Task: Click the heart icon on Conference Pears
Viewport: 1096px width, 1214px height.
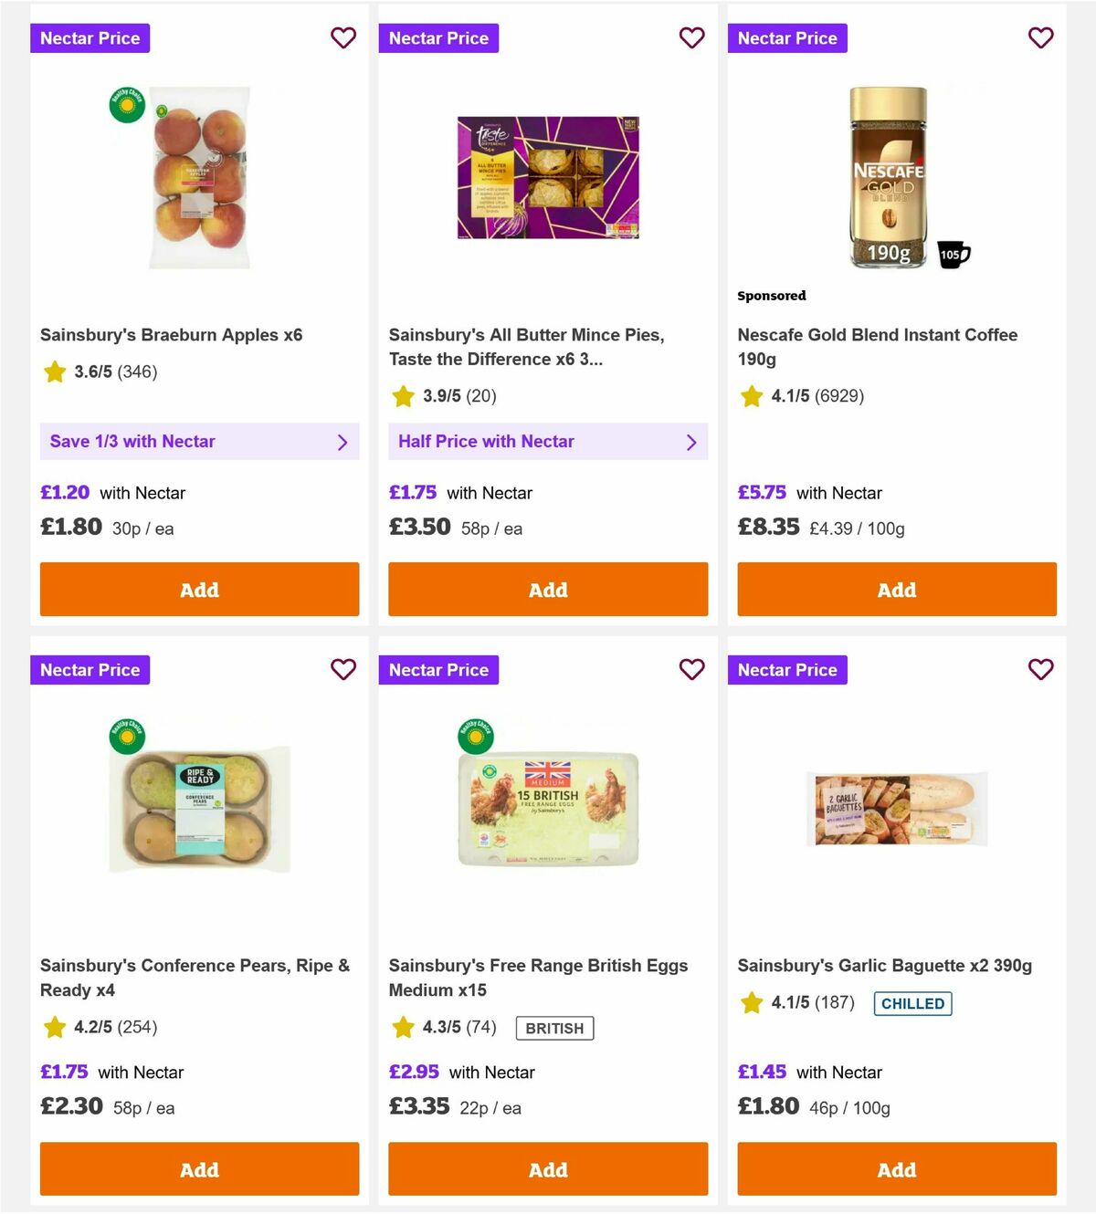Action: pos(343,669)
